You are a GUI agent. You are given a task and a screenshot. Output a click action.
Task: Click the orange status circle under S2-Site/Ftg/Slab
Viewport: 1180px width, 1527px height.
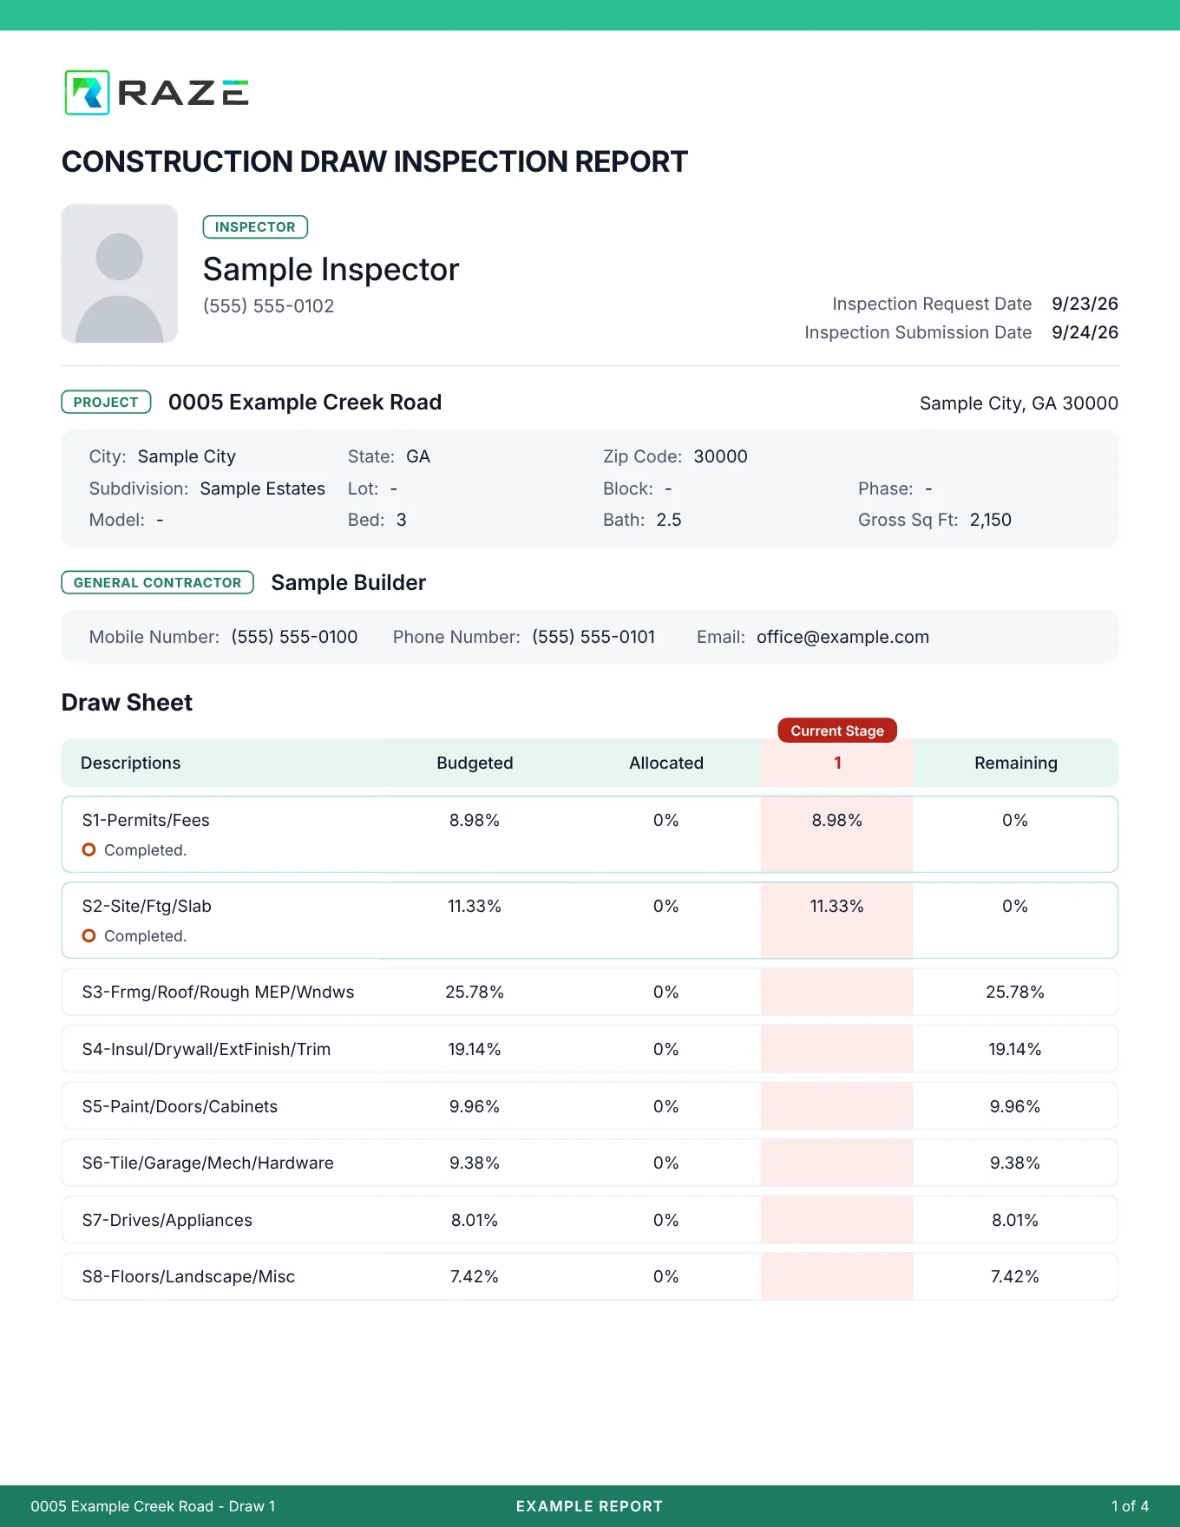[x=88, y=935]
